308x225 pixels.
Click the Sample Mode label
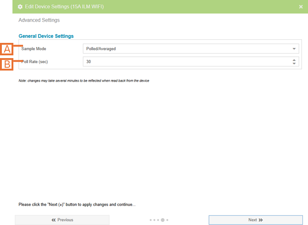(34, 49)
